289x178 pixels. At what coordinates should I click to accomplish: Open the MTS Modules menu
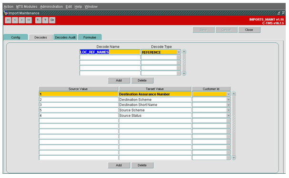pos(27,7)
